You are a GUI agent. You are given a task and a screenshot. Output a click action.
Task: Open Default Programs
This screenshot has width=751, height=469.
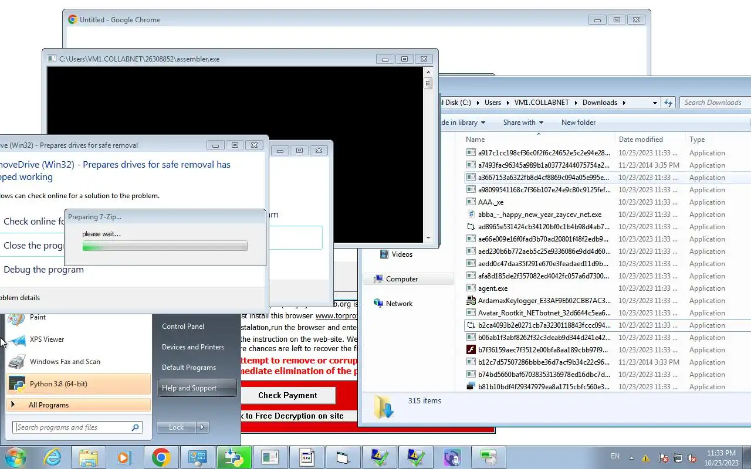click(x=189, y=368)
